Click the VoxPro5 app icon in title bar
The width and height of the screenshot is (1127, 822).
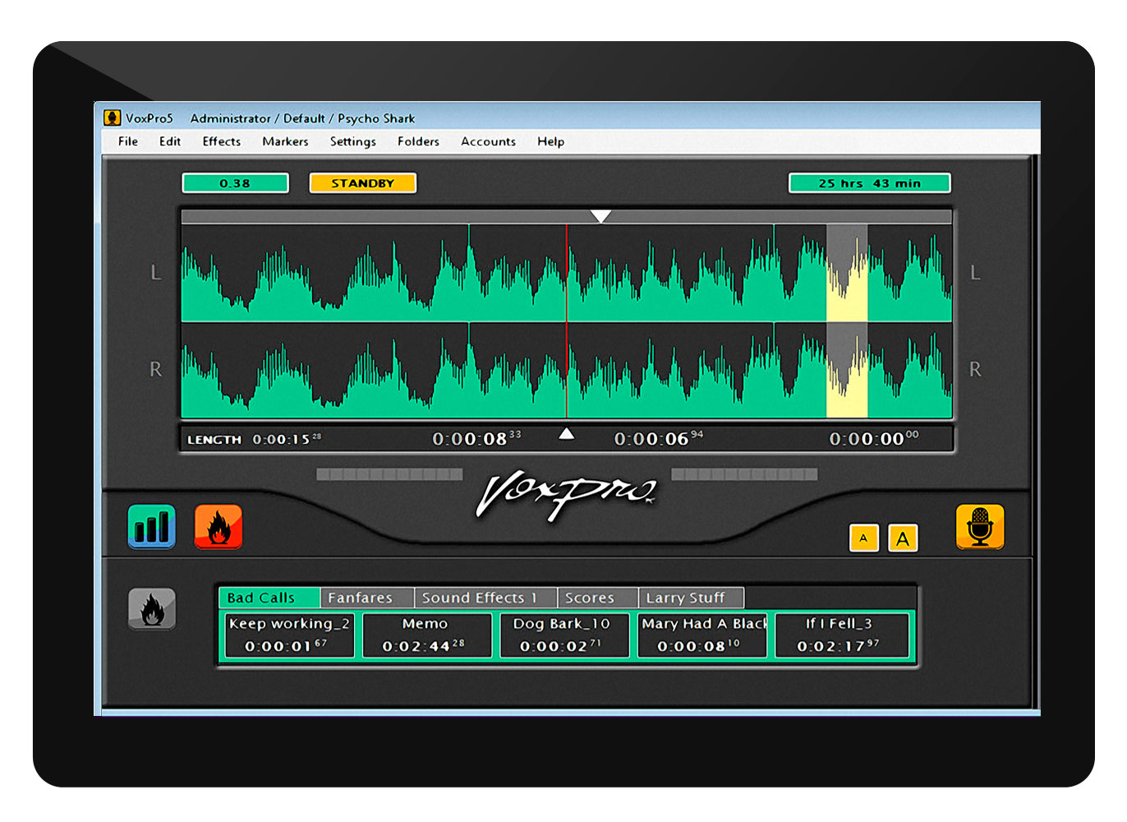point(113,118)
